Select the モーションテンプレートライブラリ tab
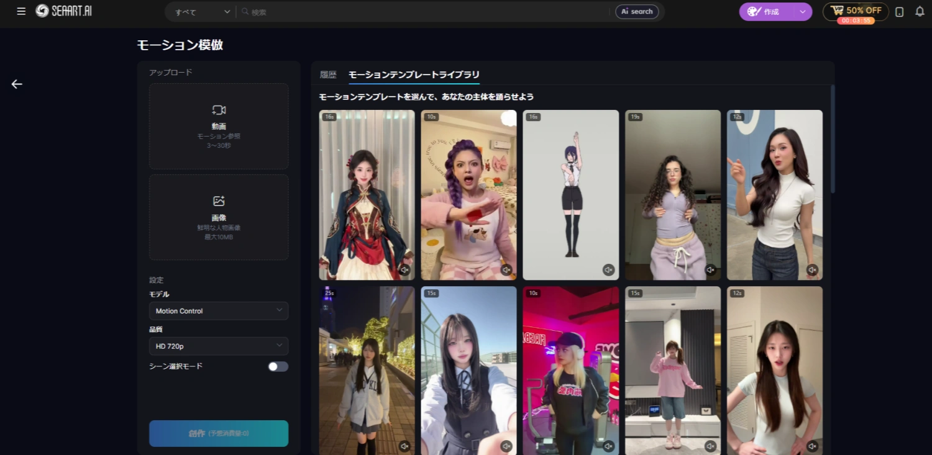This screenshot has height=455, width=932. pyautogui.click(x=414, y=74)
